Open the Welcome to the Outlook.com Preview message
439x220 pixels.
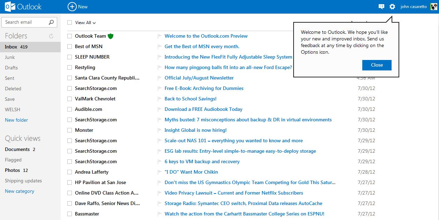point(206,36)
